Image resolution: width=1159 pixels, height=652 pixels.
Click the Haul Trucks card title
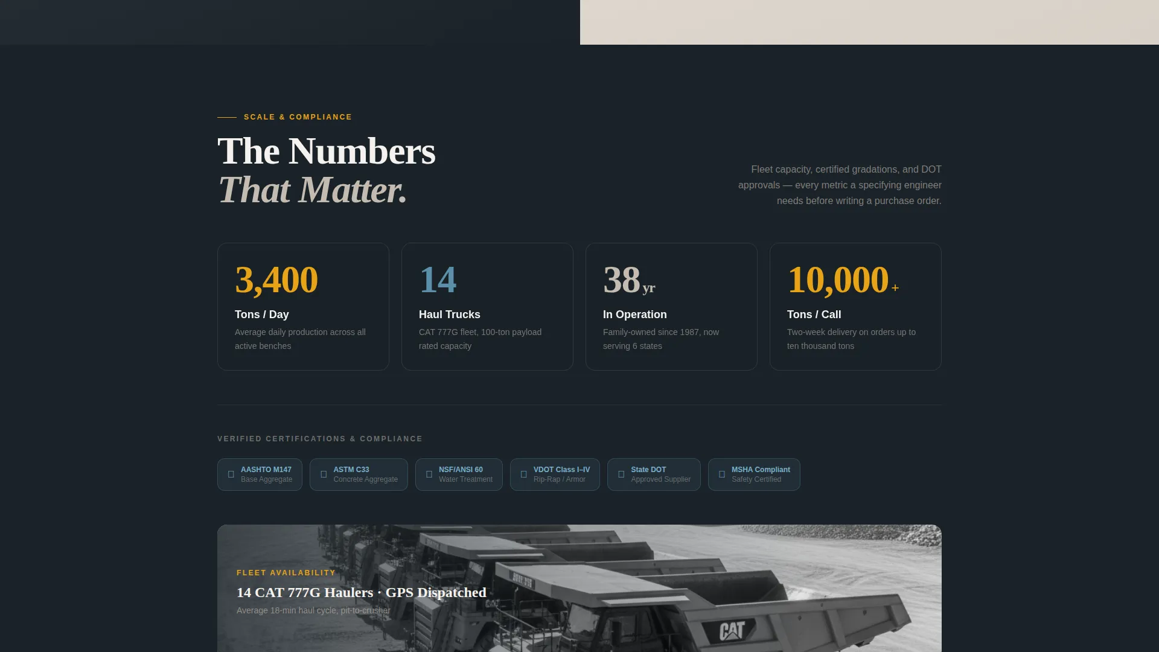pos(450,315)
